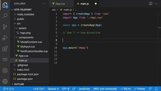
Task: Split the editor to the right
Action: click(151, 4)
